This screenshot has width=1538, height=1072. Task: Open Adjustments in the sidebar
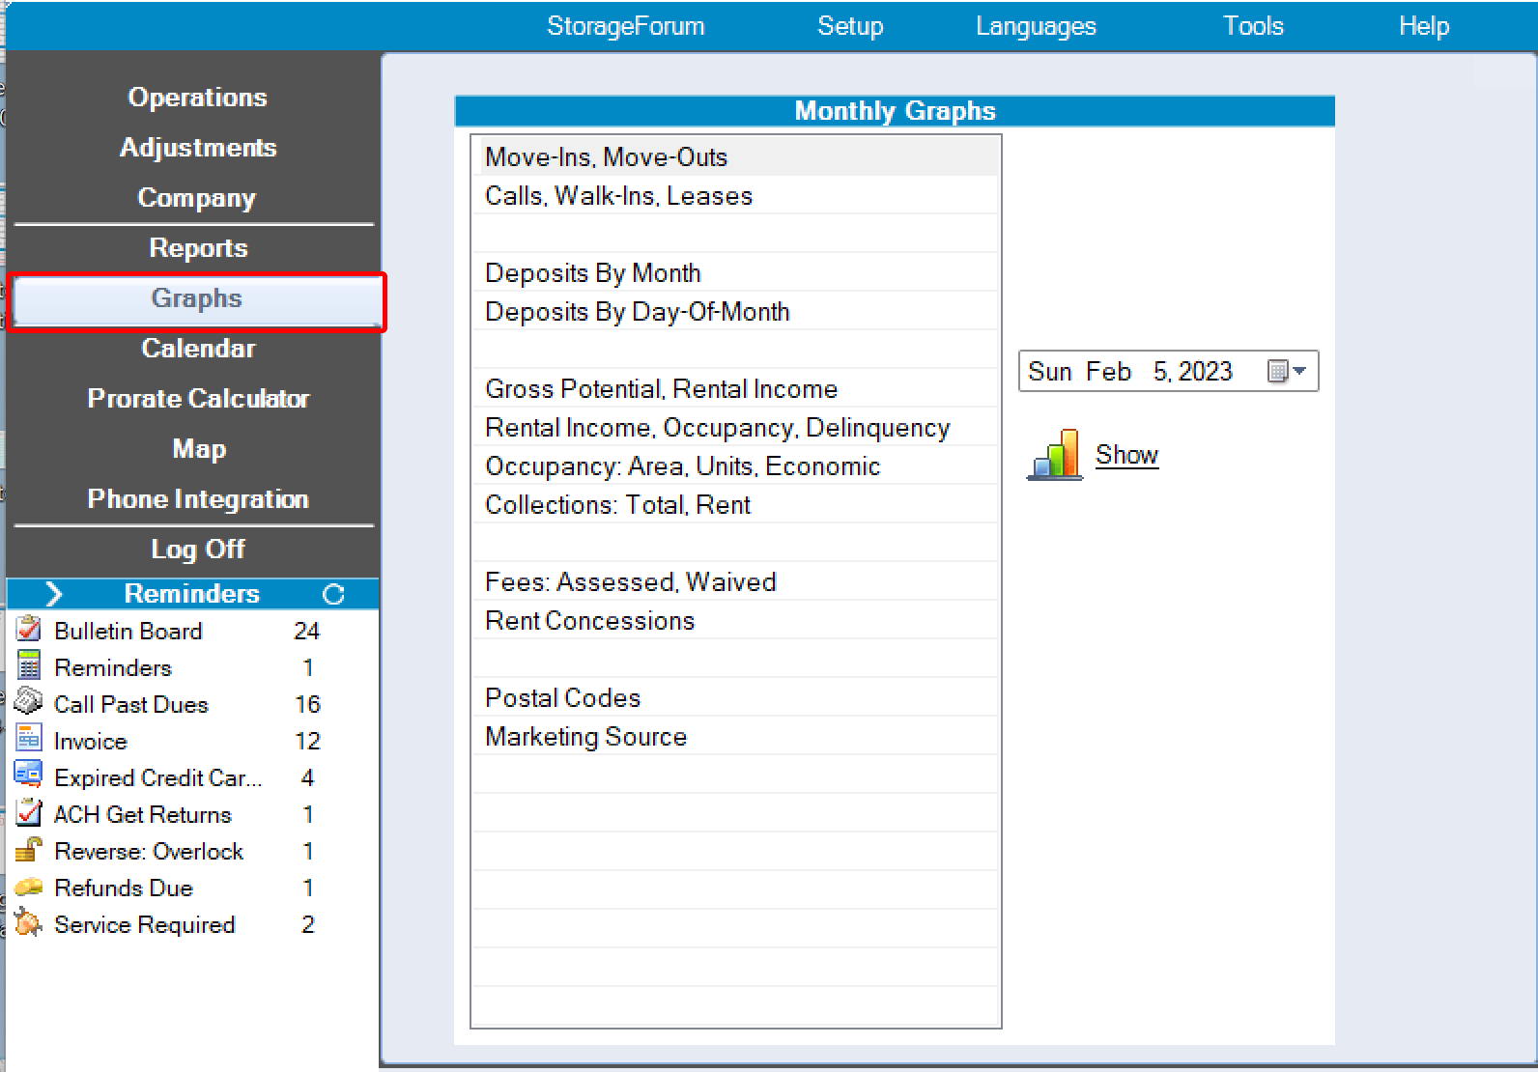[x=197, y=148]
